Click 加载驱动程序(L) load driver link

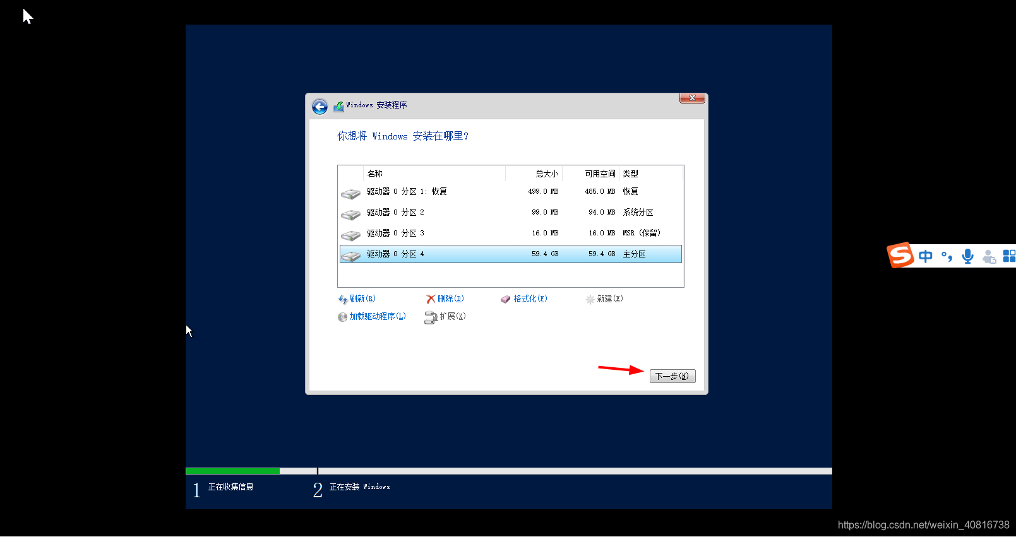coord(378,317)
